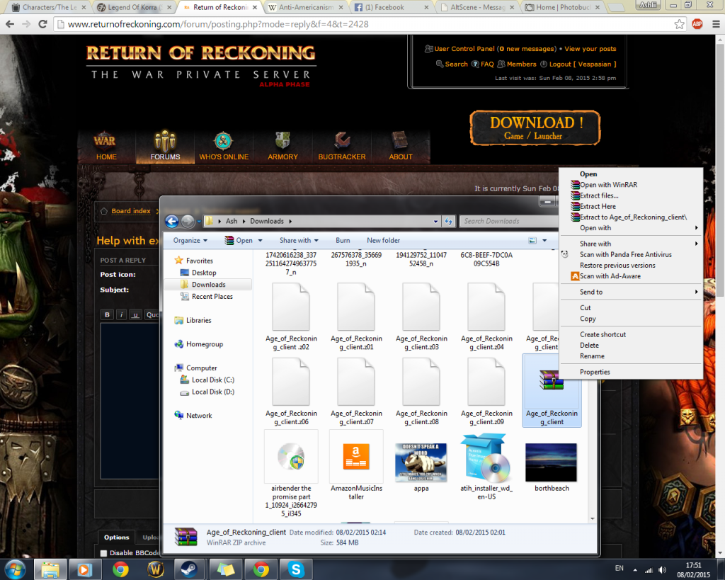Show hidden system tray icons arrow
This screenshot has height=580, width=725.
pyautogui.click(x=635, y=570)
